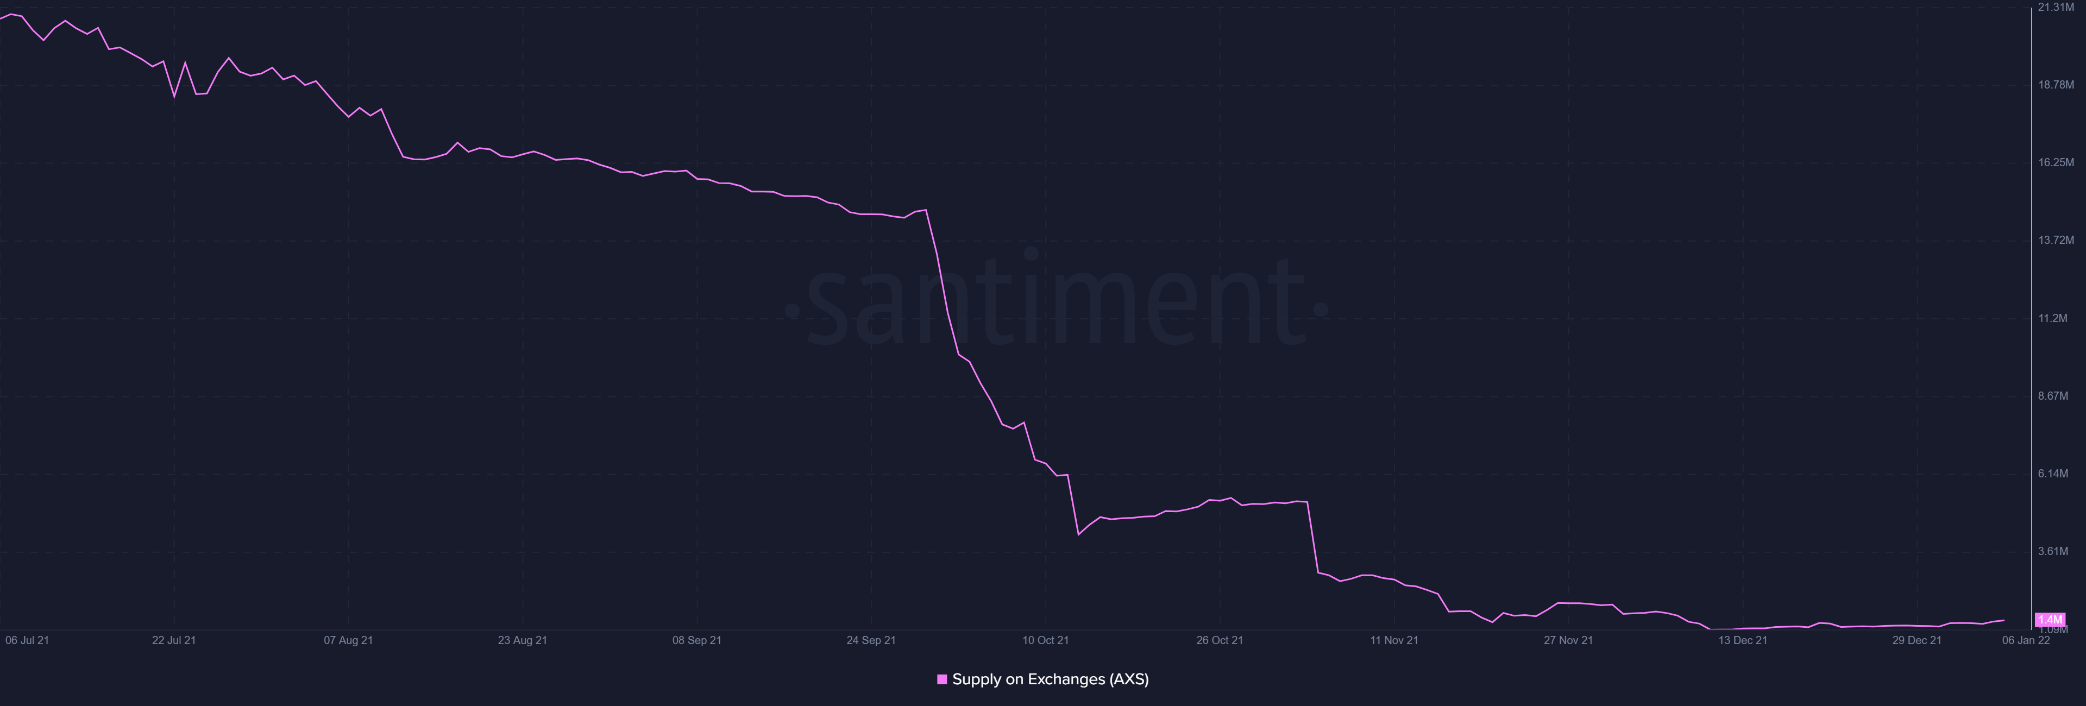Select the 13 Dec 21 date label
The height and width of the screenshot is (706, 2086).
(x=1743, y=640)
